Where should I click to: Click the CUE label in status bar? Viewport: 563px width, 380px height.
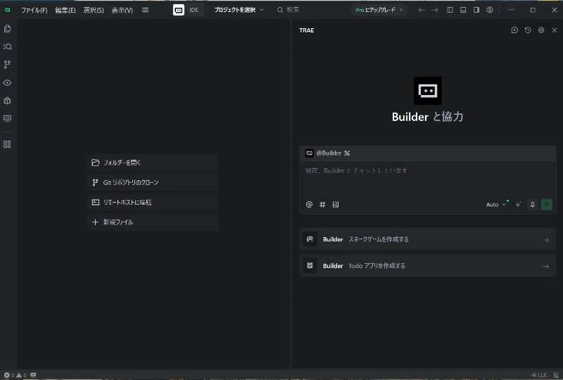(539, 375)
